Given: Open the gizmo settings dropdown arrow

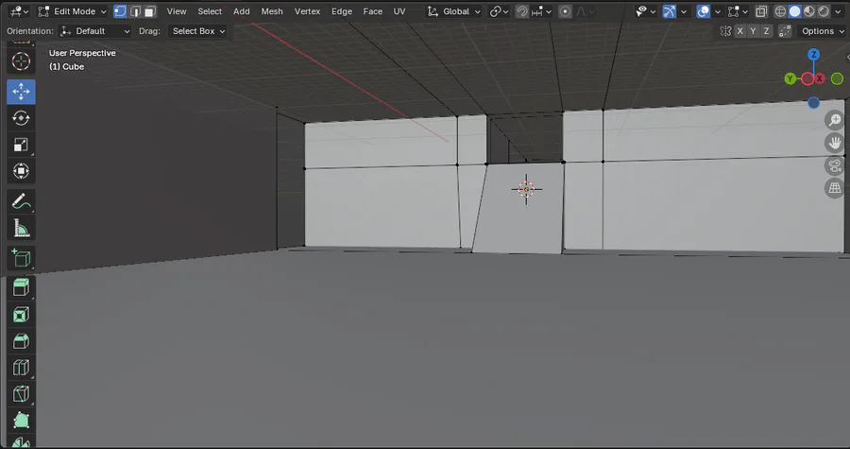Looking at the screenshot, I should tap(684, 11).
